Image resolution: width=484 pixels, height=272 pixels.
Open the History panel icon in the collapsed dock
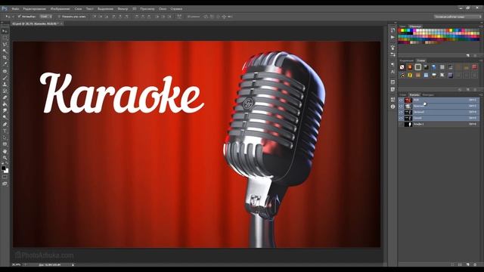[x=392, y=30]
